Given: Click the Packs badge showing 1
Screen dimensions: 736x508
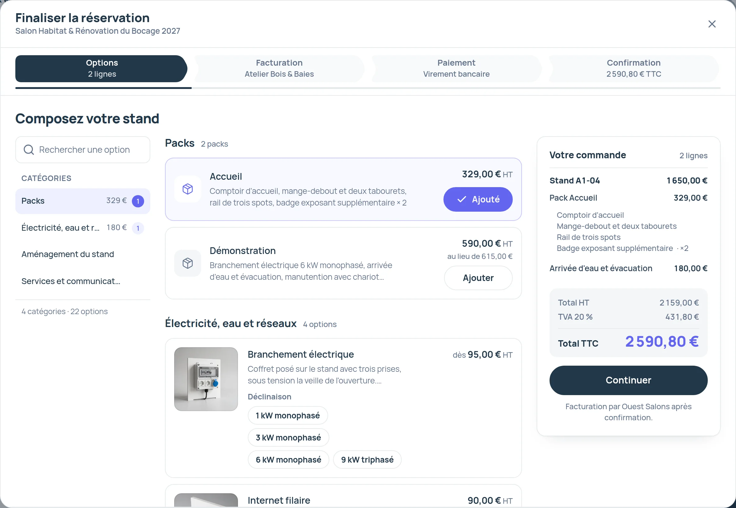Looking at the screenshot, I should click(138, 201).
